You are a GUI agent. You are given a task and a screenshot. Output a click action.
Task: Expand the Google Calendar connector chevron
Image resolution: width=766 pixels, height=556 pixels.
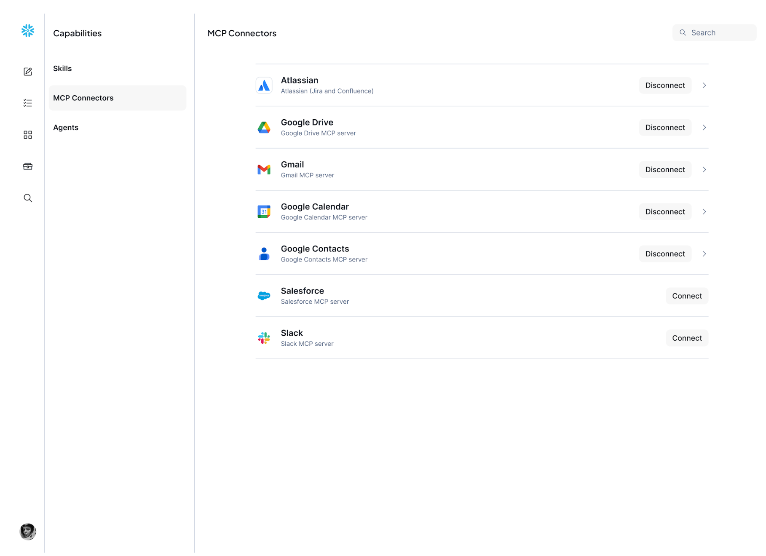coord(704,212)
